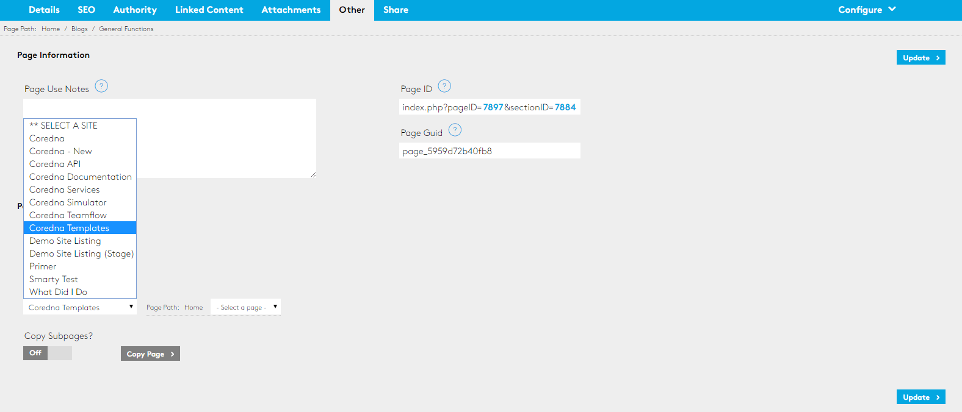The width and height of the screenshot is (962, 412).
Task: Click Home link beside site dropdown
Action: tap(193, 307)
